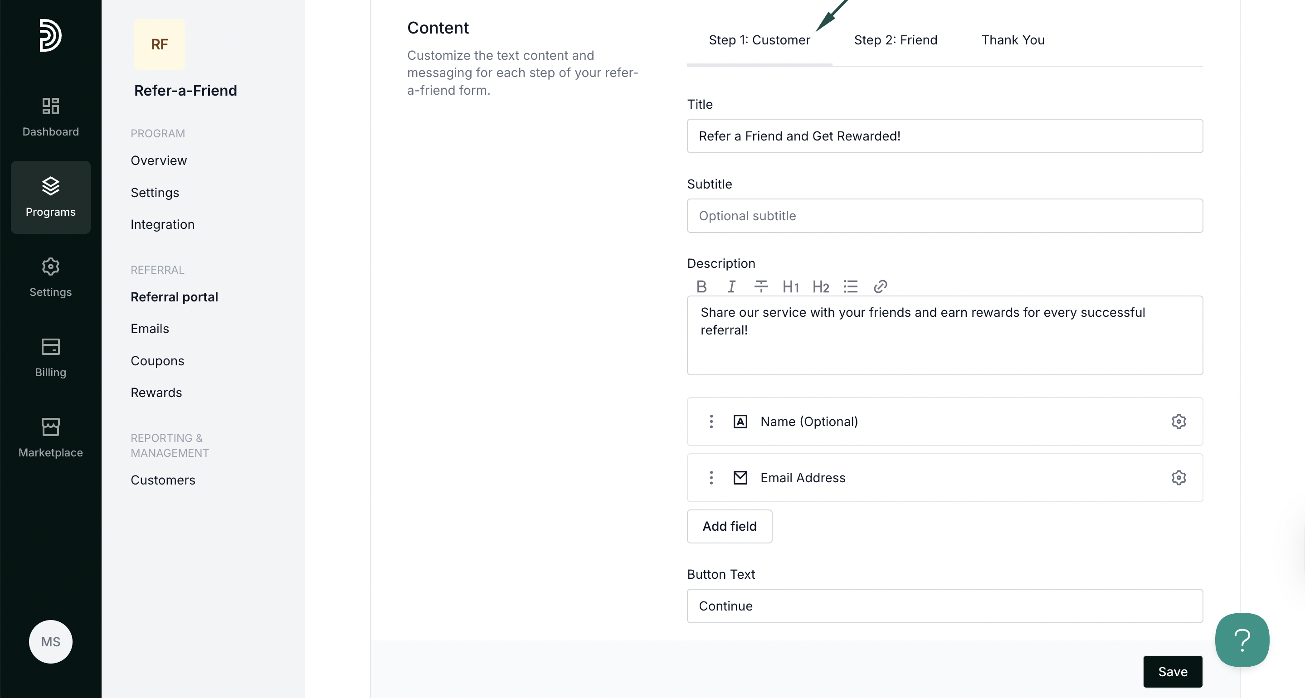The height and width of the screenshot is (698, 1305).
Task: Switch to Step 2: Friend tab
Action: click(x=895, y=40)
